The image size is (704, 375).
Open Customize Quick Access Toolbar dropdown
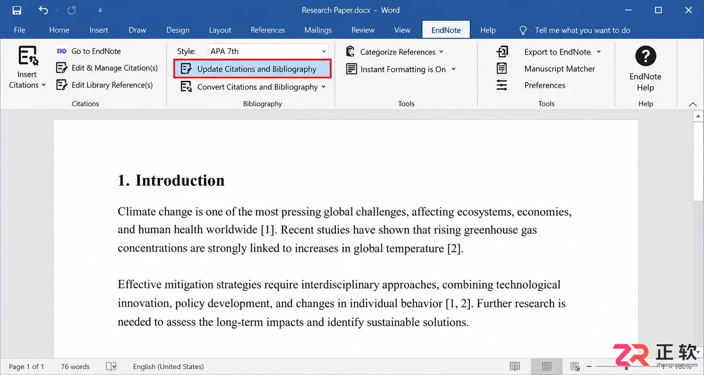(x=100, y=10)
